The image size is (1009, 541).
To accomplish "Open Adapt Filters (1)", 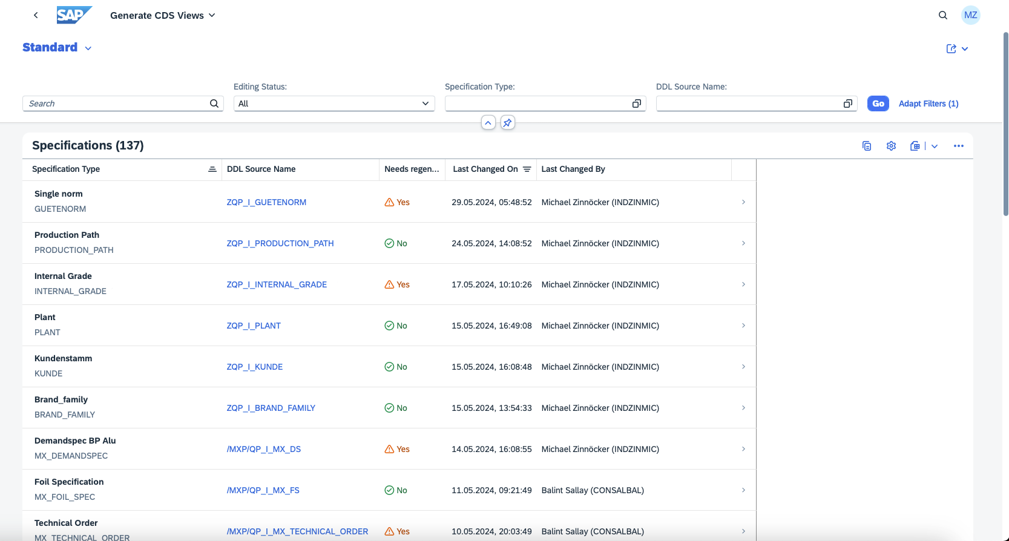I will [x=928, y=103].
